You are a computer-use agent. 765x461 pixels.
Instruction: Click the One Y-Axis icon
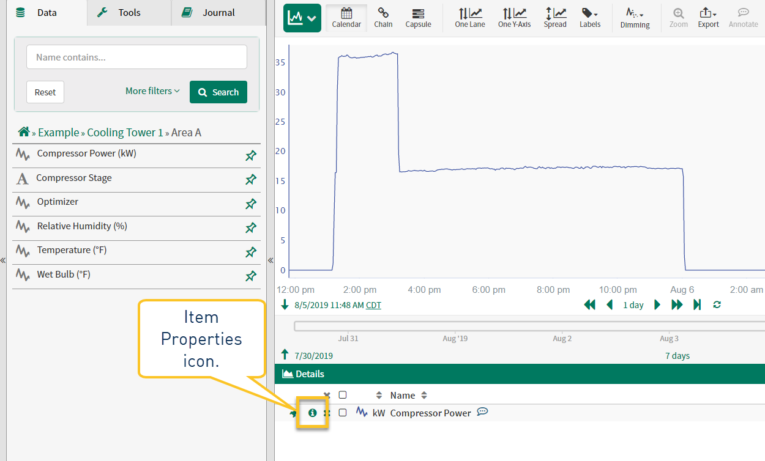pyautogui.click(x=514, y=18)
